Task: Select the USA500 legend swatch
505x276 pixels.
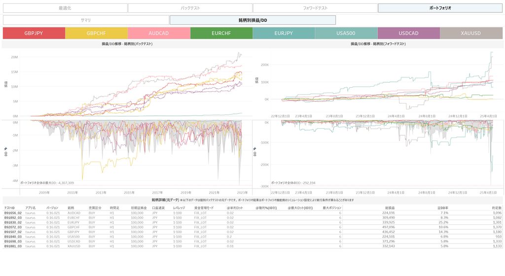Action: tap(346, 33)
